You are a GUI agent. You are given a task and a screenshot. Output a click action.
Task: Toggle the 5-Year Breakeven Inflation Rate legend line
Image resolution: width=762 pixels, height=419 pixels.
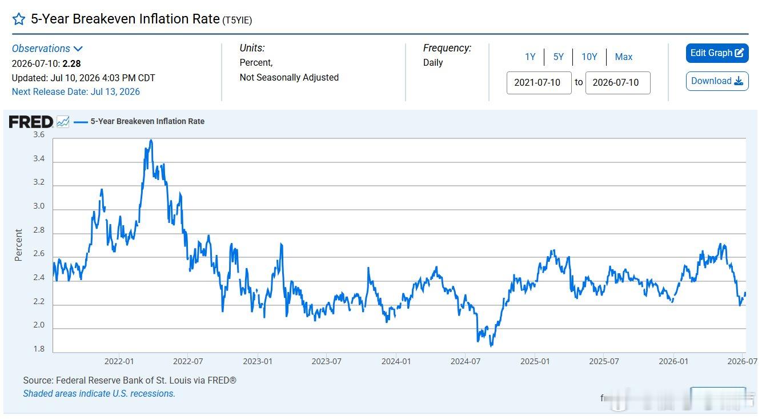(139, 121)
